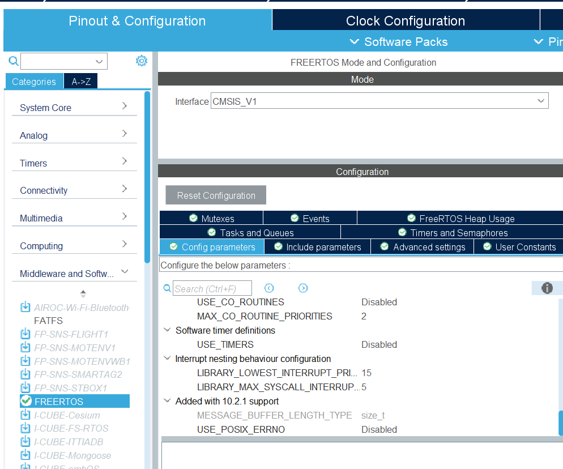The width and height of the screenshot is (563, 469).
Task: Click the info icon in parameters panel
Action: pyautogui.click(x=547, y=288)
